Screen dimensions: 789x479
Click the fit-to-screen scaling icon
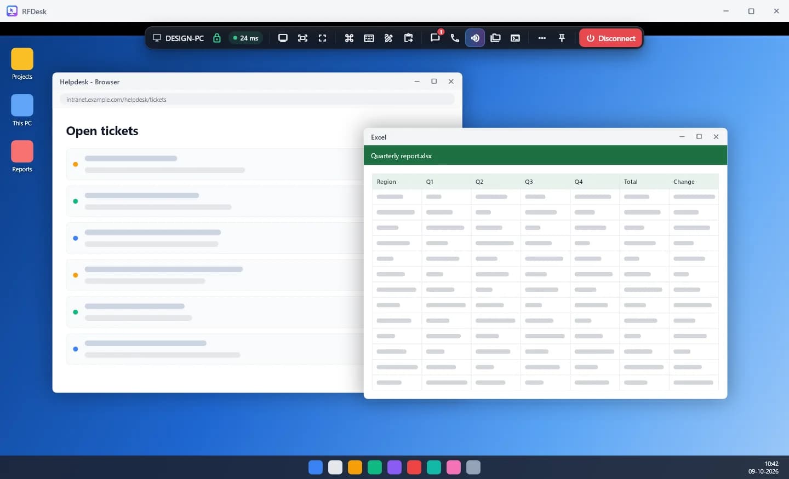click(x=302, y=38)
